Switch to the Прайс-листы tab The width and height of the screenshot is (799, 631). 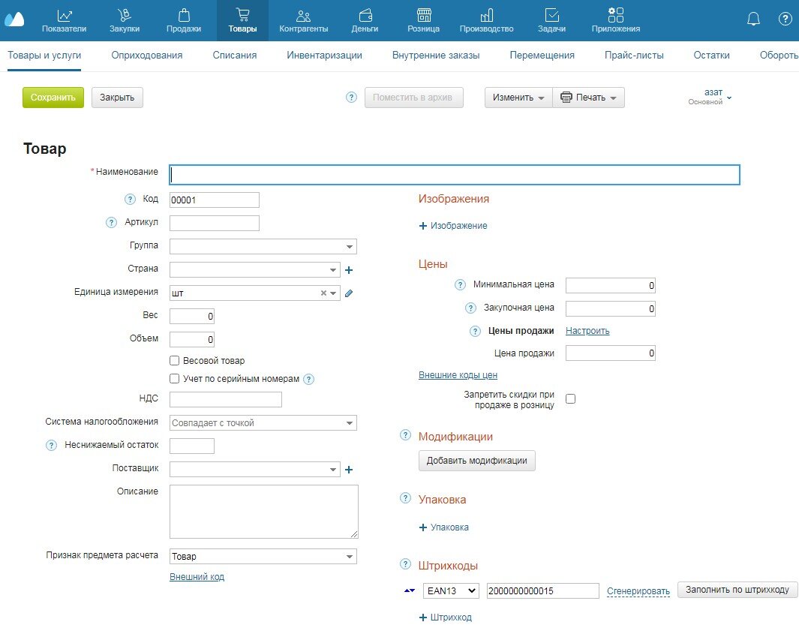(635, 55)
